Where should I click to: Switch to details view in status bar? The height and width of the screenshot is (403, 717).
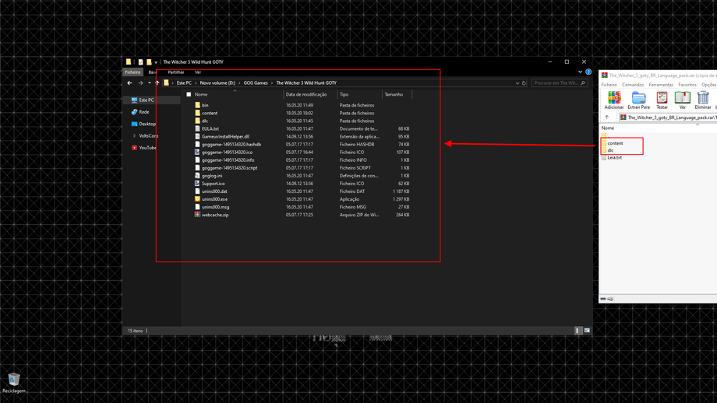point(577,331)
